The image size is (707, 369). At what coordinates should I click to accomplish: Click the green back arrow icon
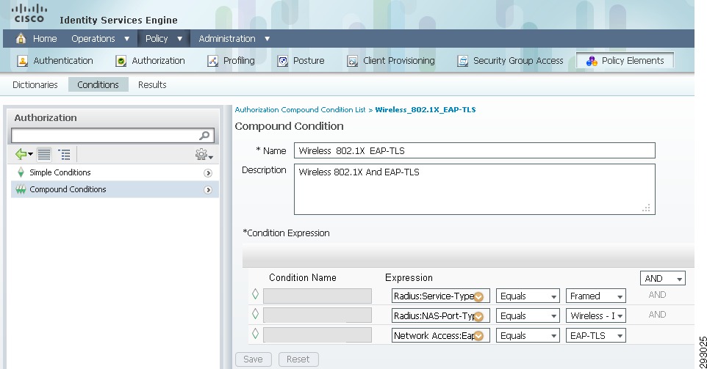click(x=21, y=154)
